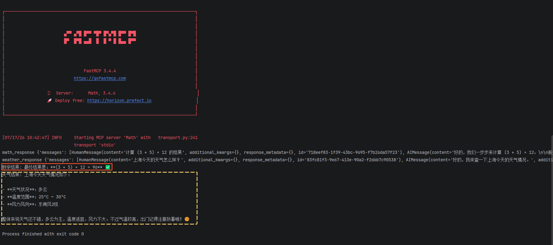Screen dimensions: 553x245
Task: Click the console vertical scrollbar
Action: coord(552,190)
